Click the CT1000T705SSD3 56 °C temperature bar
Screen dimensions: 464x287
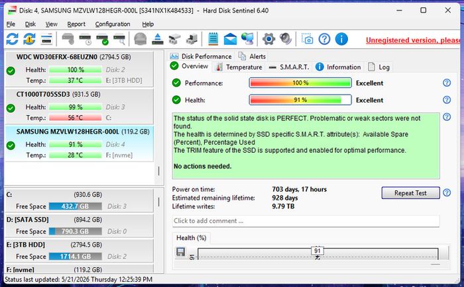[x=76, y=118]
